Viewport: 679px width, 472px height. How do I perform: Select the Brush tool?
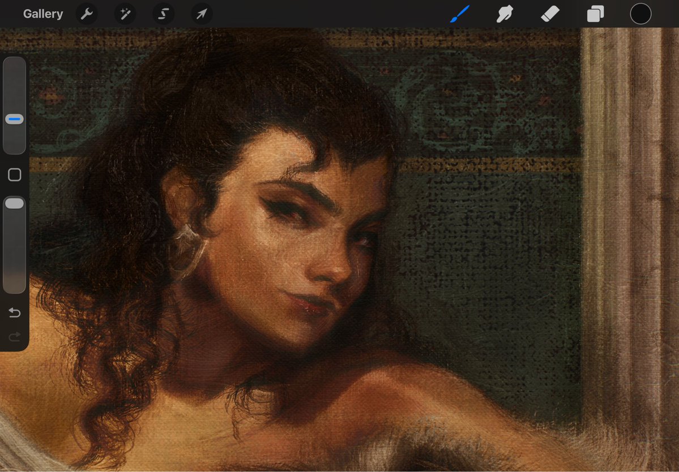pos(459,14)
